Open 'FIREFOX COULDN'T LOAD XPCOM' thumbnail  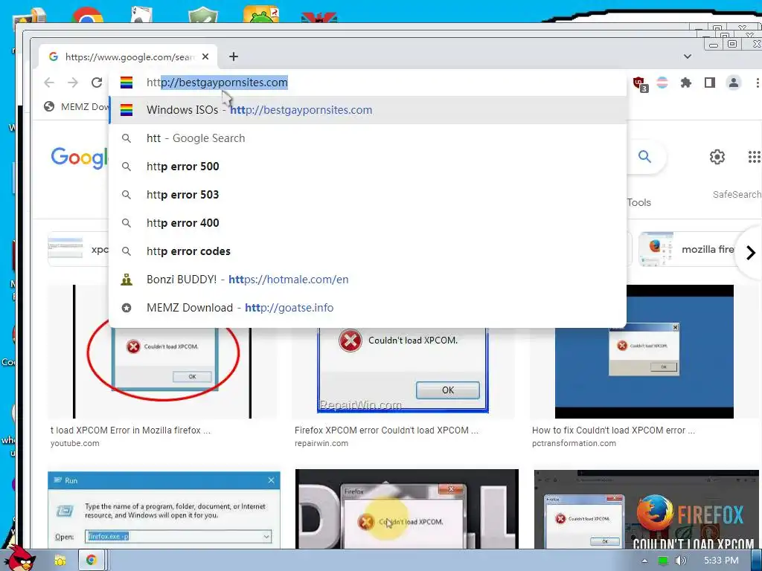click(647, 509)
